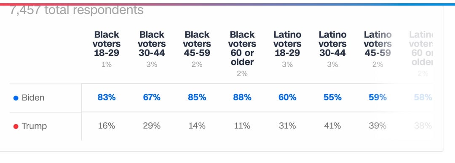Click the Latino voters 45-59 column header
The image size is (455, 163).
point(378,44)
